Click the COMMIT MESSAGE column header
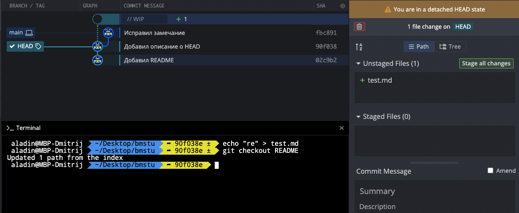Screen dimensions: 519x213 144,6
